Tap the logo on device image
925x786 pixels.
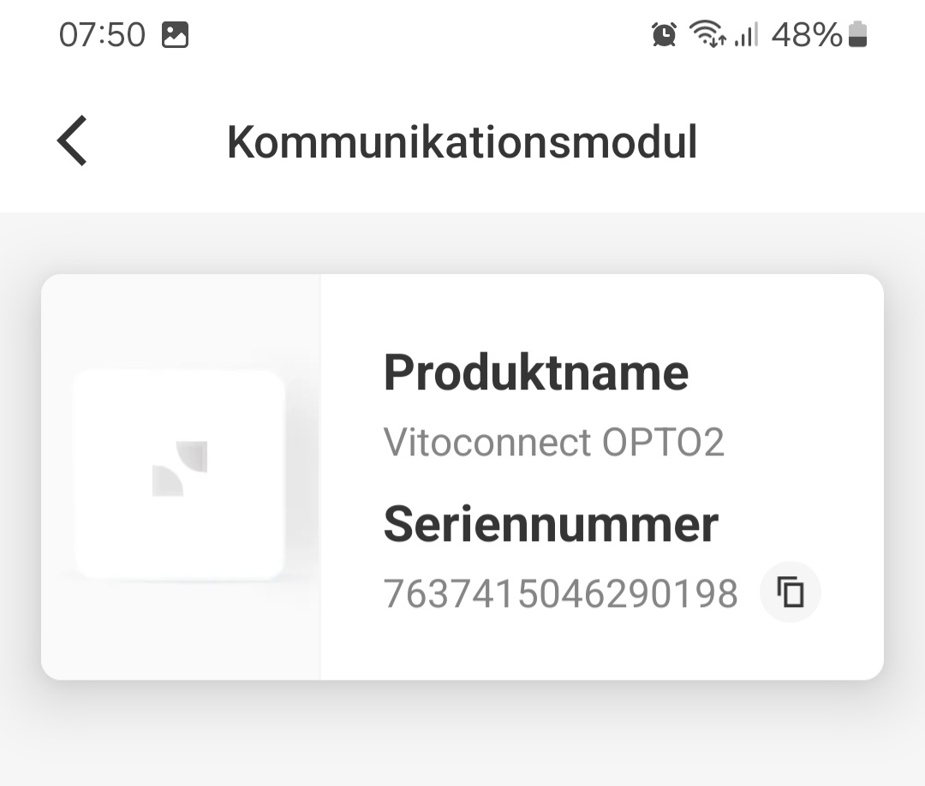(180, 468)
